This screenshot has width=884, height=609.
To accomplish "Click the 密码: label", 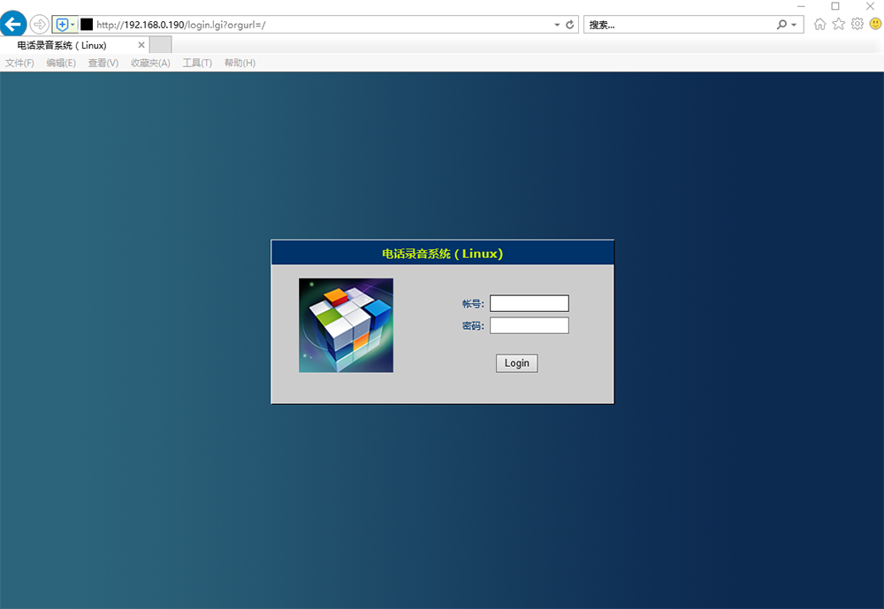I will 473,326.
